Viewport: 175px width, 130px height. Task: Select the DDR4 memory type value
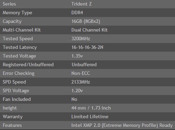pyautogui.click(x=77, y=13)
